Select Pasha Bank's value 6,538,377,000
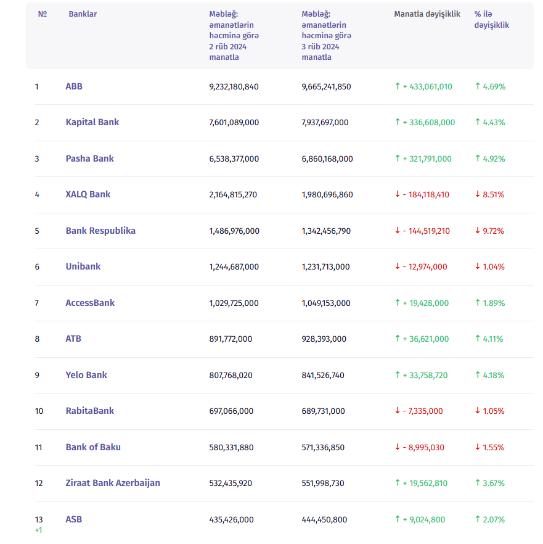The image size is (543, 544). click(234, 159)
